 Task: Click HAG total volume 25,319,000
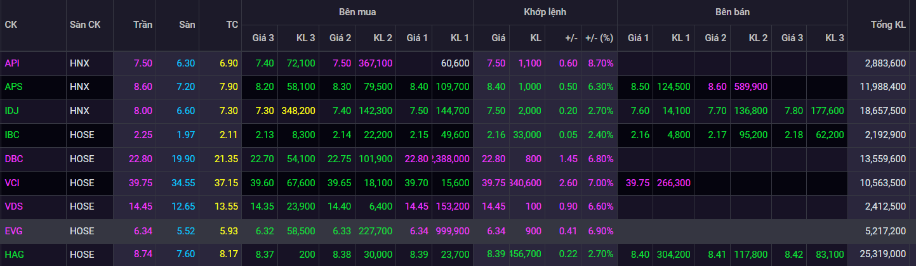pos(885,254)
